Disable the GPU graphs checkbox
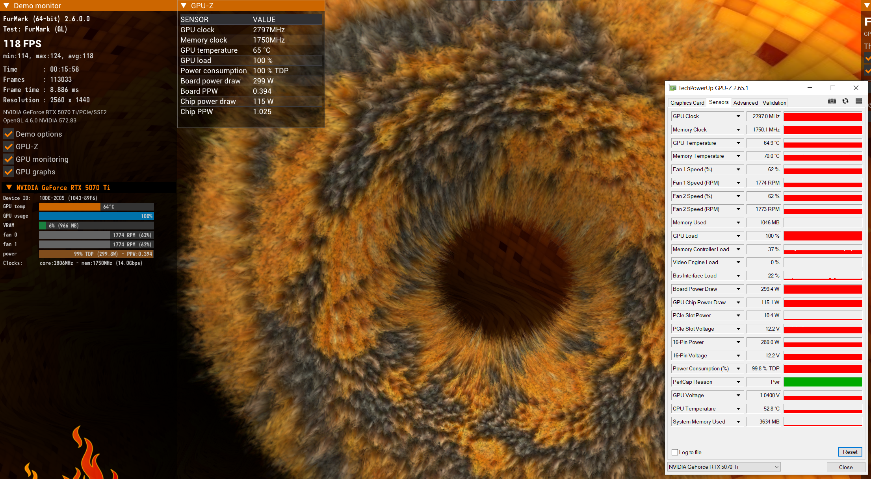 9,172
